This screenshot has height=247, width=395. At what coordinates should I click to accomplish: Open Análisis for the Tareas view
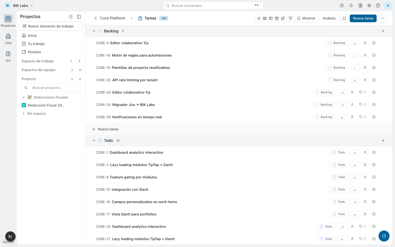[329, 18]
